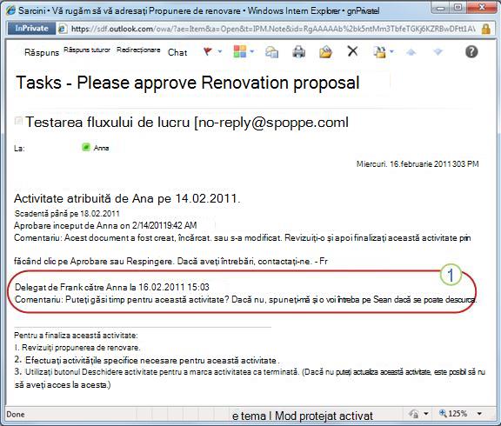Print the message using printer icon
This screenshot has width=501, height=426.
pos(298,52)
